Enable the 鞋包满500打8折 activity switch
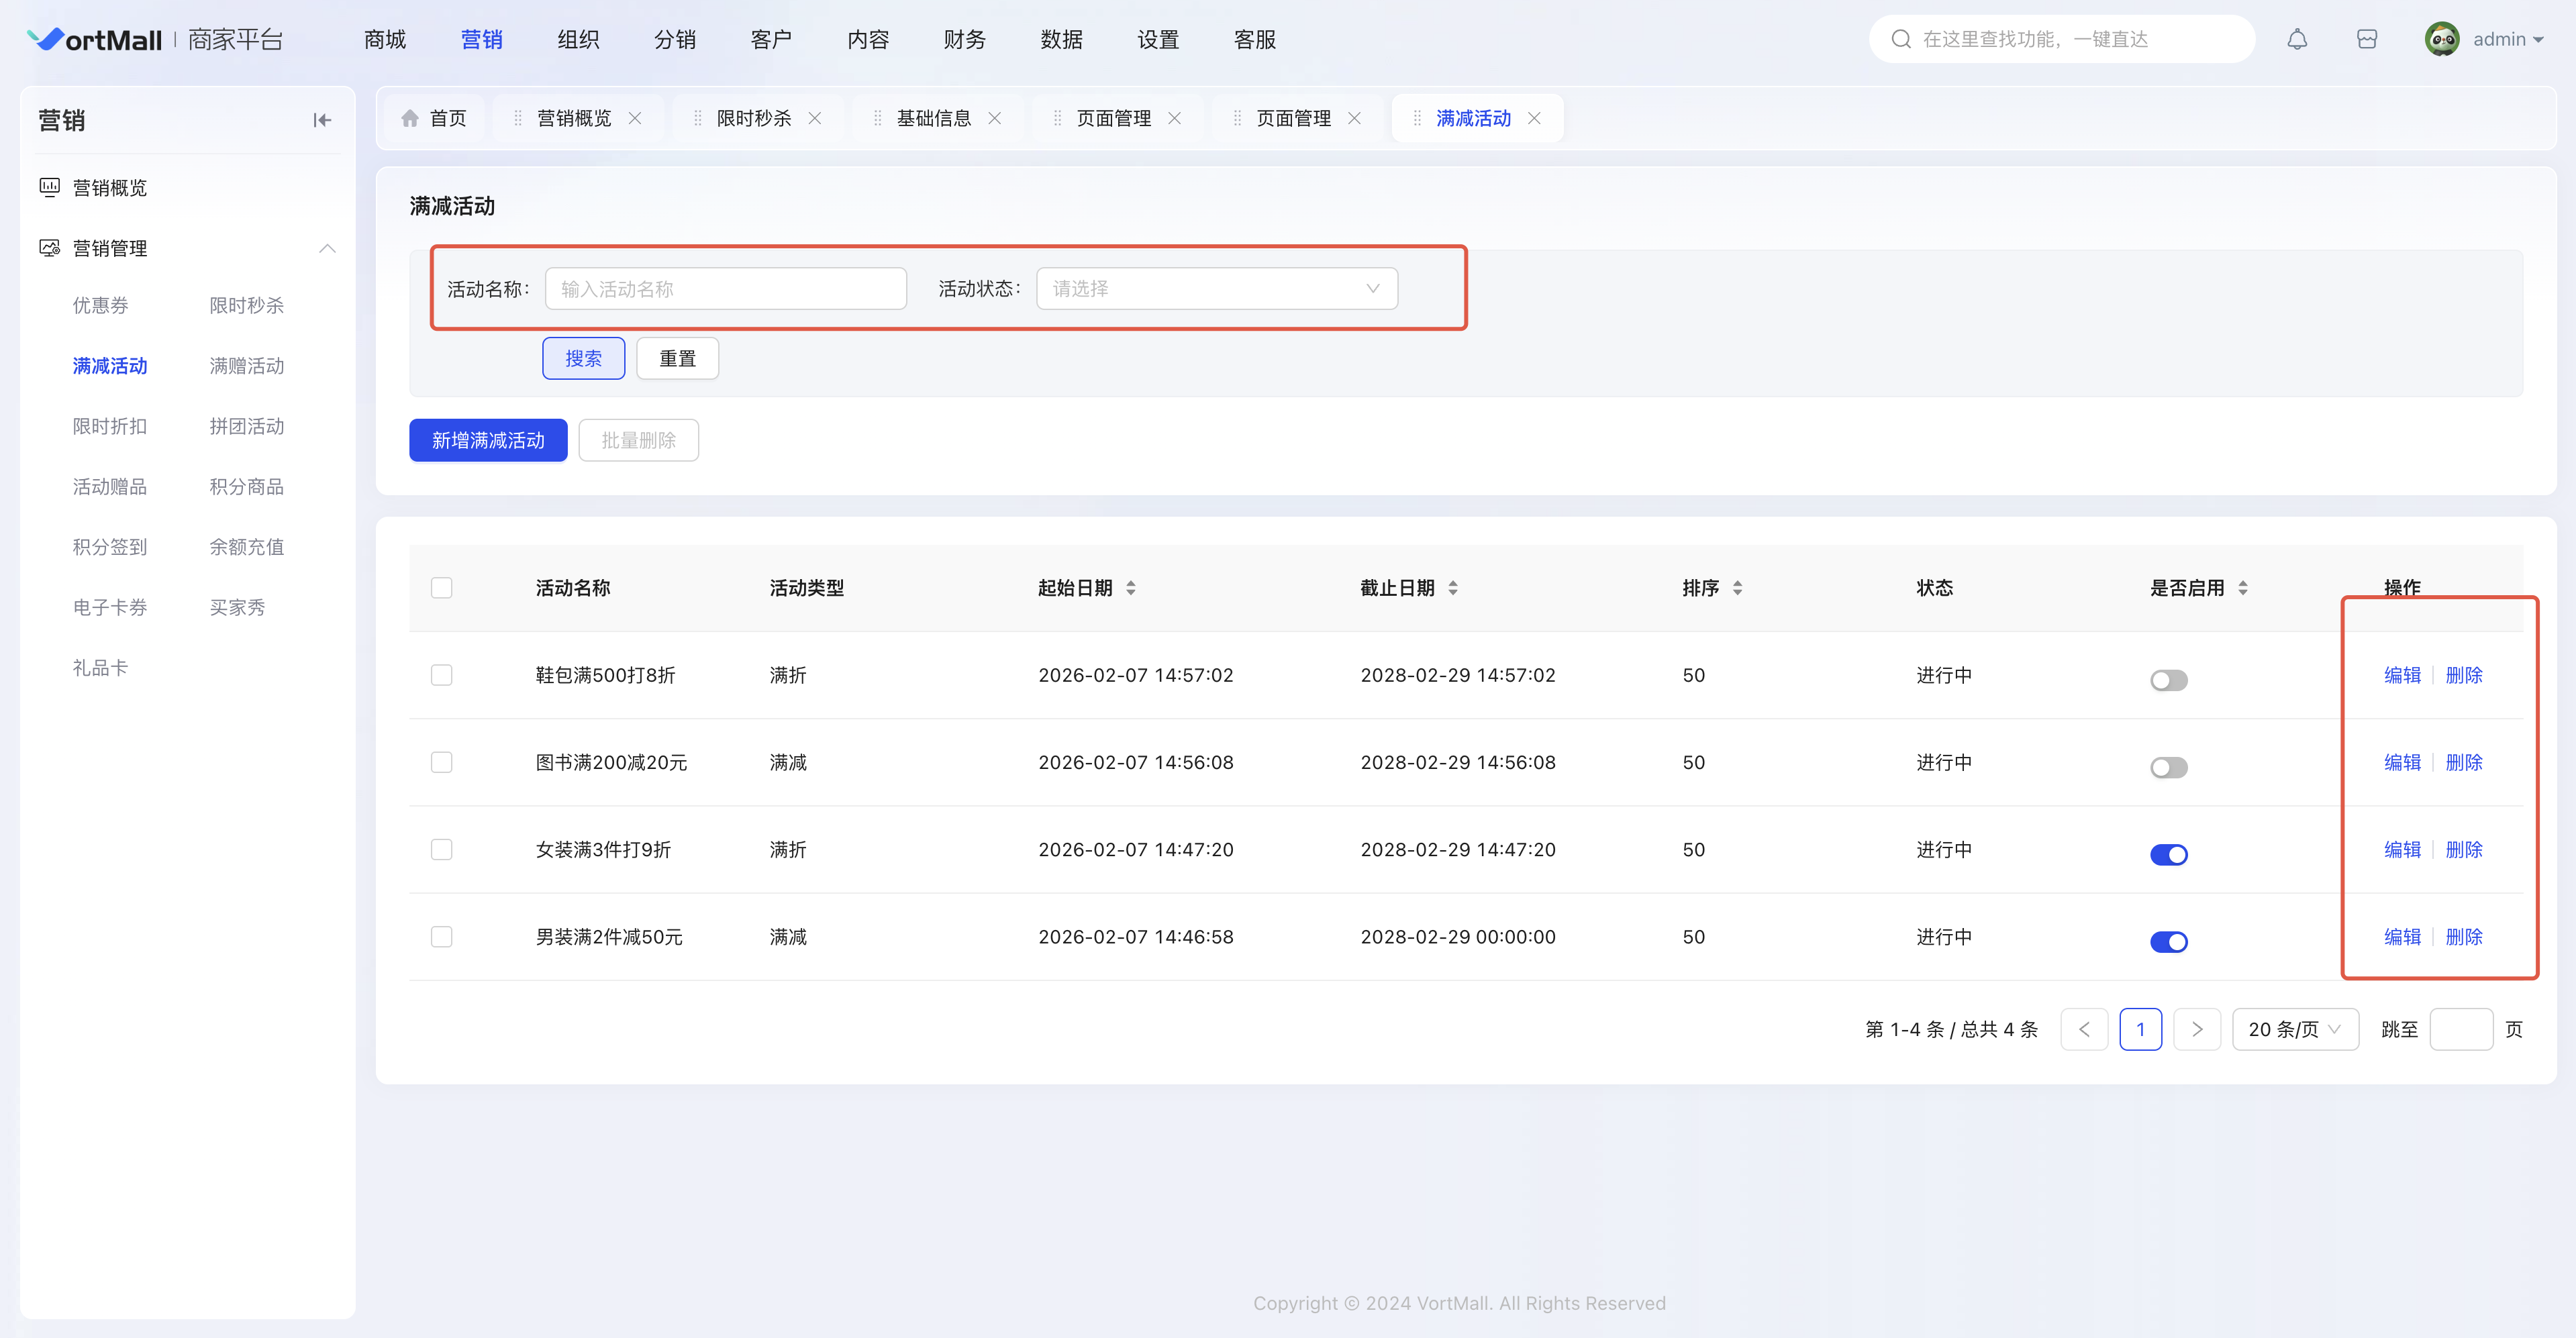This screenshot has width=2576, height=1338. (x=2168, y=680)
